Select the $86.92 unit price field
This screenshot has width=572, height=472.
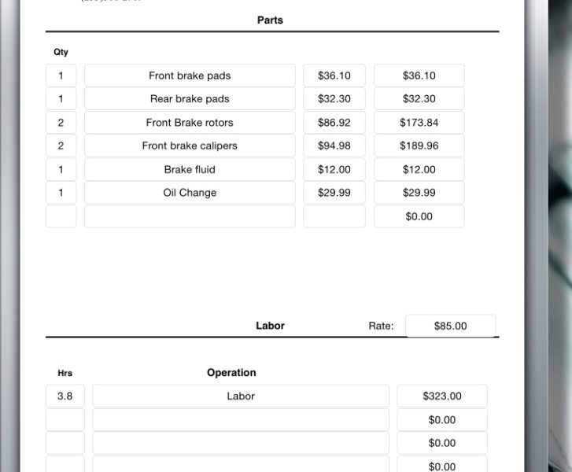pyautogui.click(x=334, y=123)
